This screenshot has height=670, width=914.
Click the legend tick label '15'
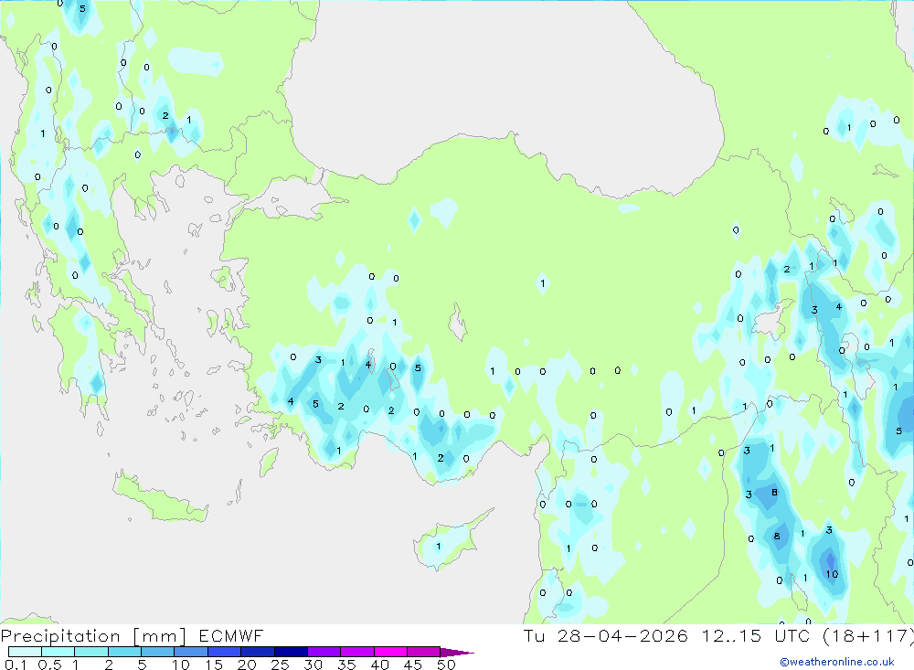(x=214, y=665)
